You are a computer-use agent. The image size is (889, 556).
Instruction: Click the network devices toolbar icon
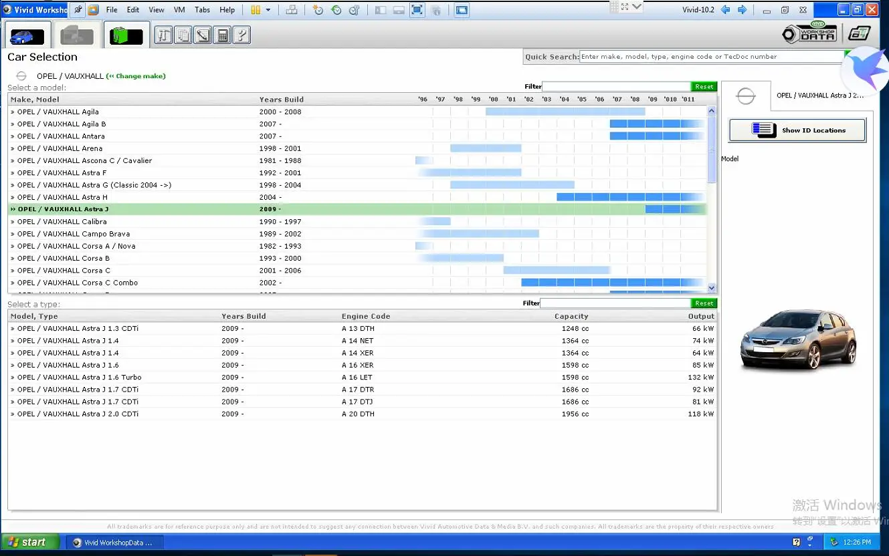(291, 10)
